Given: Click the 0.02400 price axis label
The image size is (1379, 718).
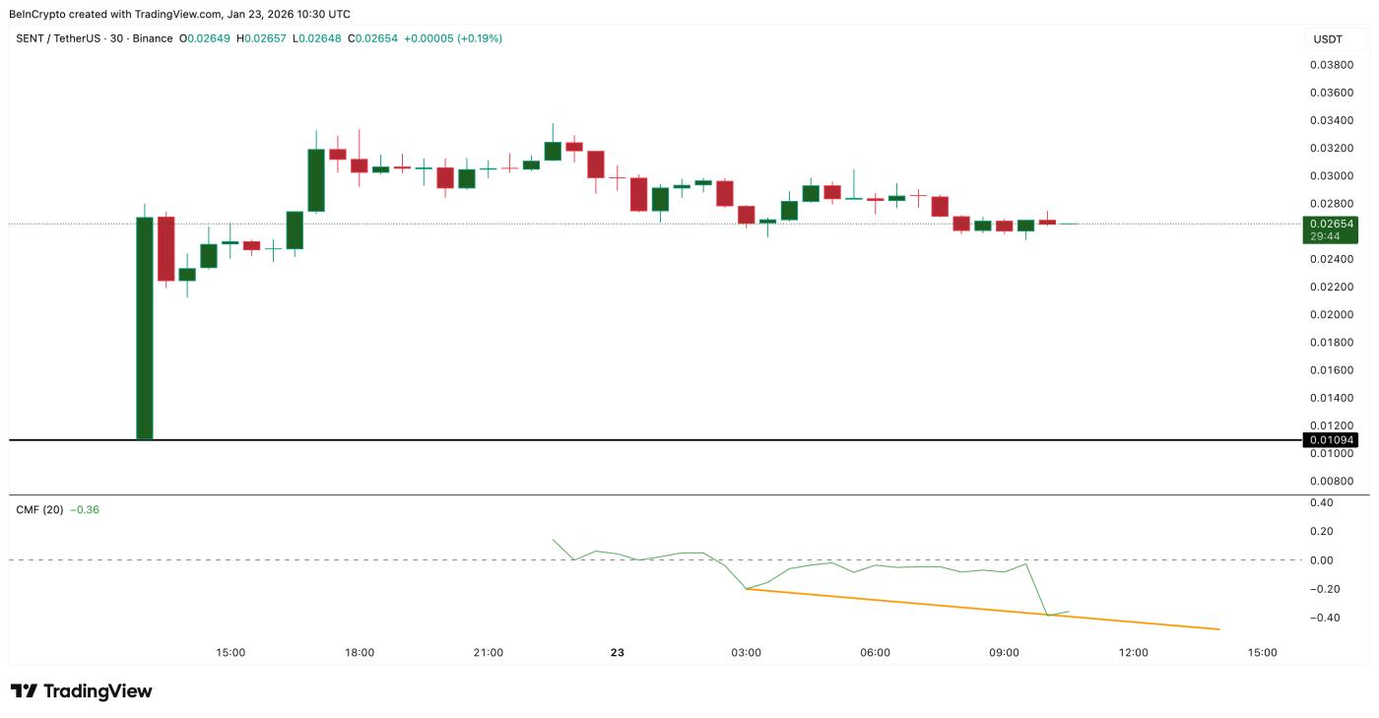Looking at the screenshot, I should [x=1331, y=259].
